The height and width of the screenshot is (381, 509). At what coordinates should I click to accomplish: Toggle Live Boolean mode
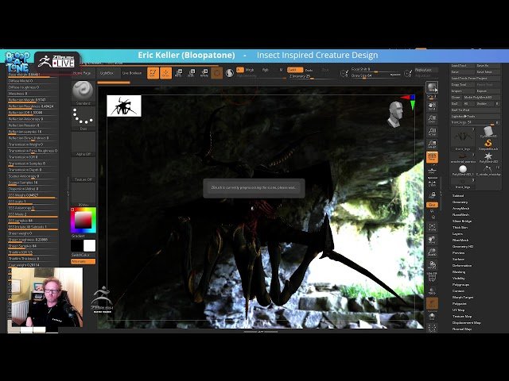pos(131,73)
